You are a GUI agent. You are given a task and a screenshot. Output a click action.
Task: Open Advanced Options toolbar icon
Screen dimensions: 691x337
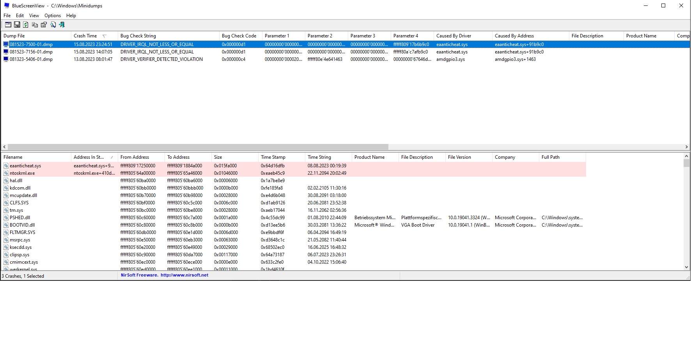coord(8,25)
